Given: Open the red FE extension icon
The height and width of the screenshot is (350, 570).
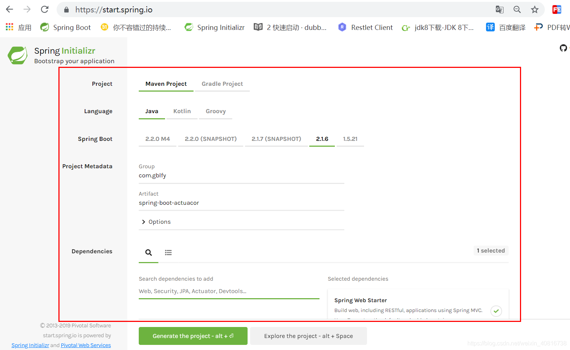Looking at the screenshot, I should coord(557,9).
